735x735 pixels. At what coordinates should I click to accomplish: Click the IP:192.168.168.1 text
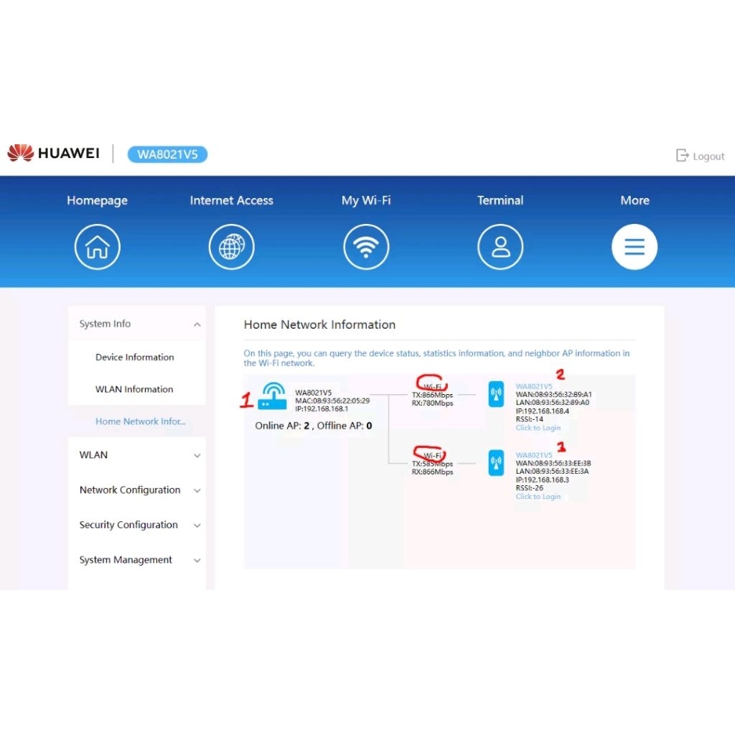point(322,408)
